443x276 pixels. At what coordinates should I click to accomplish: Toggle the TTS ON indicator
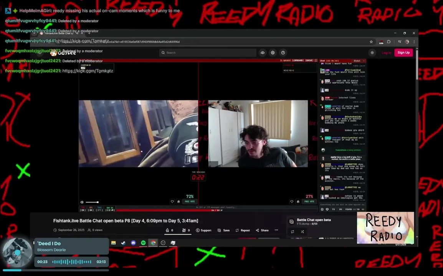(83, 209)
